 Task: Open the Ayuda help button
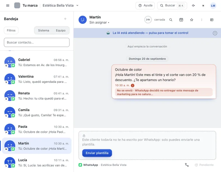(x=145, y=6)
